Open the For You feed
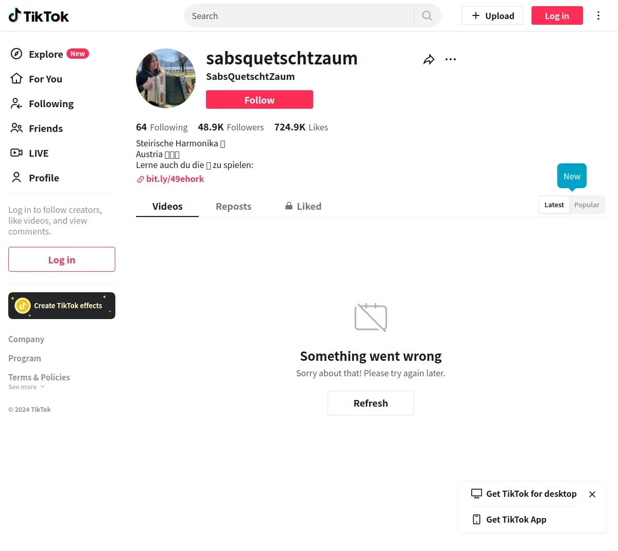This screenshot has height=551, width=618. 45,79
